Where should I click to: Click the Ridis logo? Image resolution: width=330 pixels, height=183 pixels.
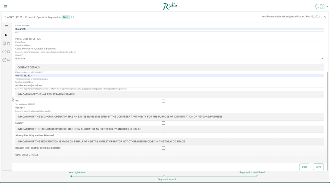(x=170, y=6)
